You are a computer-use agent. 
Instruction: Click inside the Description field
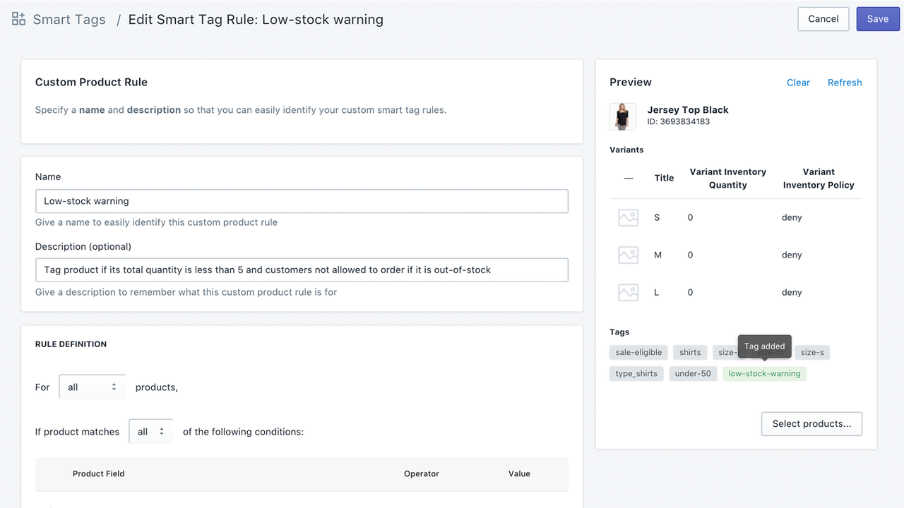(x=302, y=270)
